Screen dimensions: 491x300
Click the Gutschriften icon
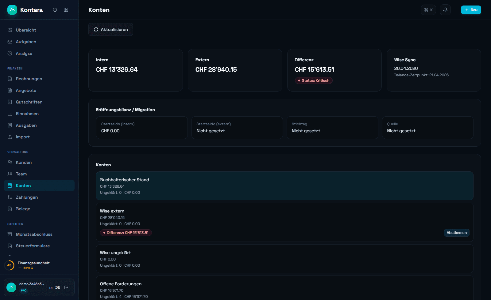coord(10,102)
